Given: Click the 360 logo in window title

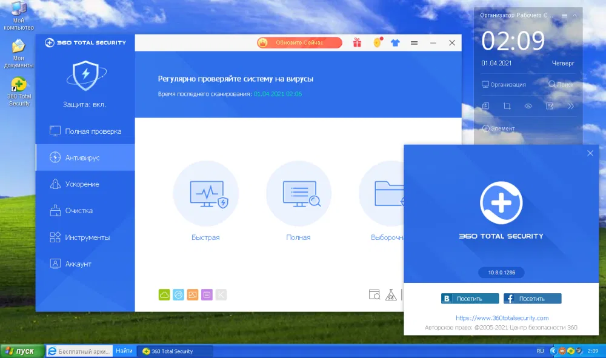Looking at the screenshot, I should [85, 42].
